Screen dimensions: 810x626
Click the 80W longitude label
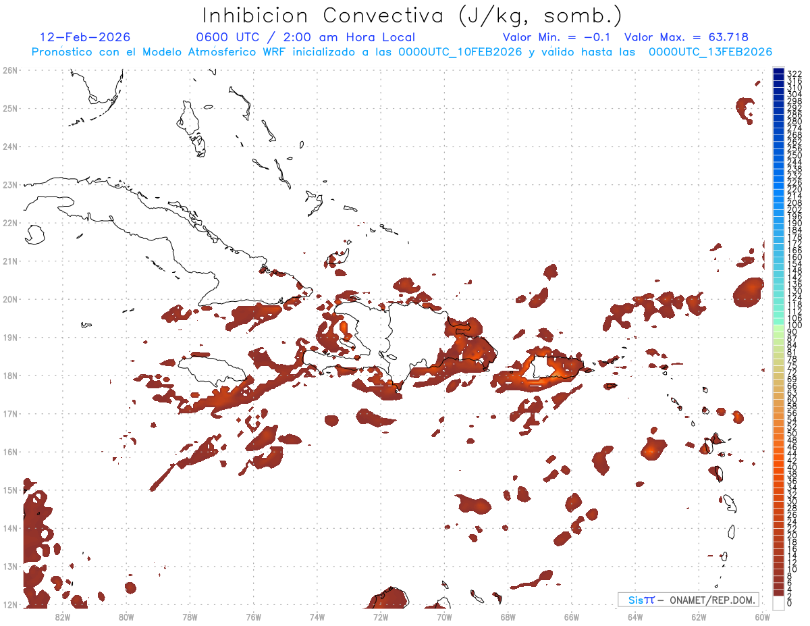point(126,617)
